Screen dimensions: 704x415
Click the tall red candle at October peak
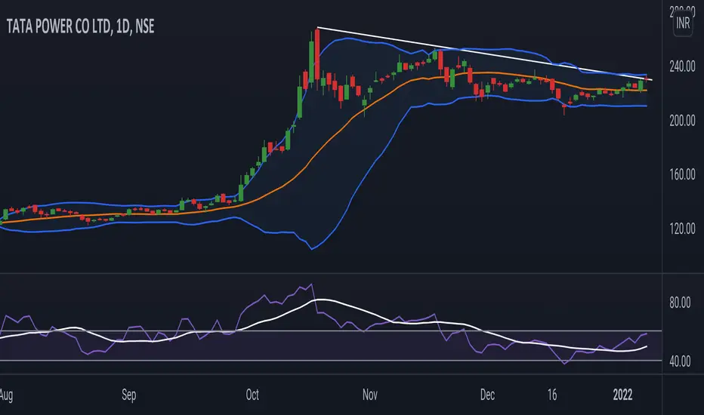(x=317, y=54)
